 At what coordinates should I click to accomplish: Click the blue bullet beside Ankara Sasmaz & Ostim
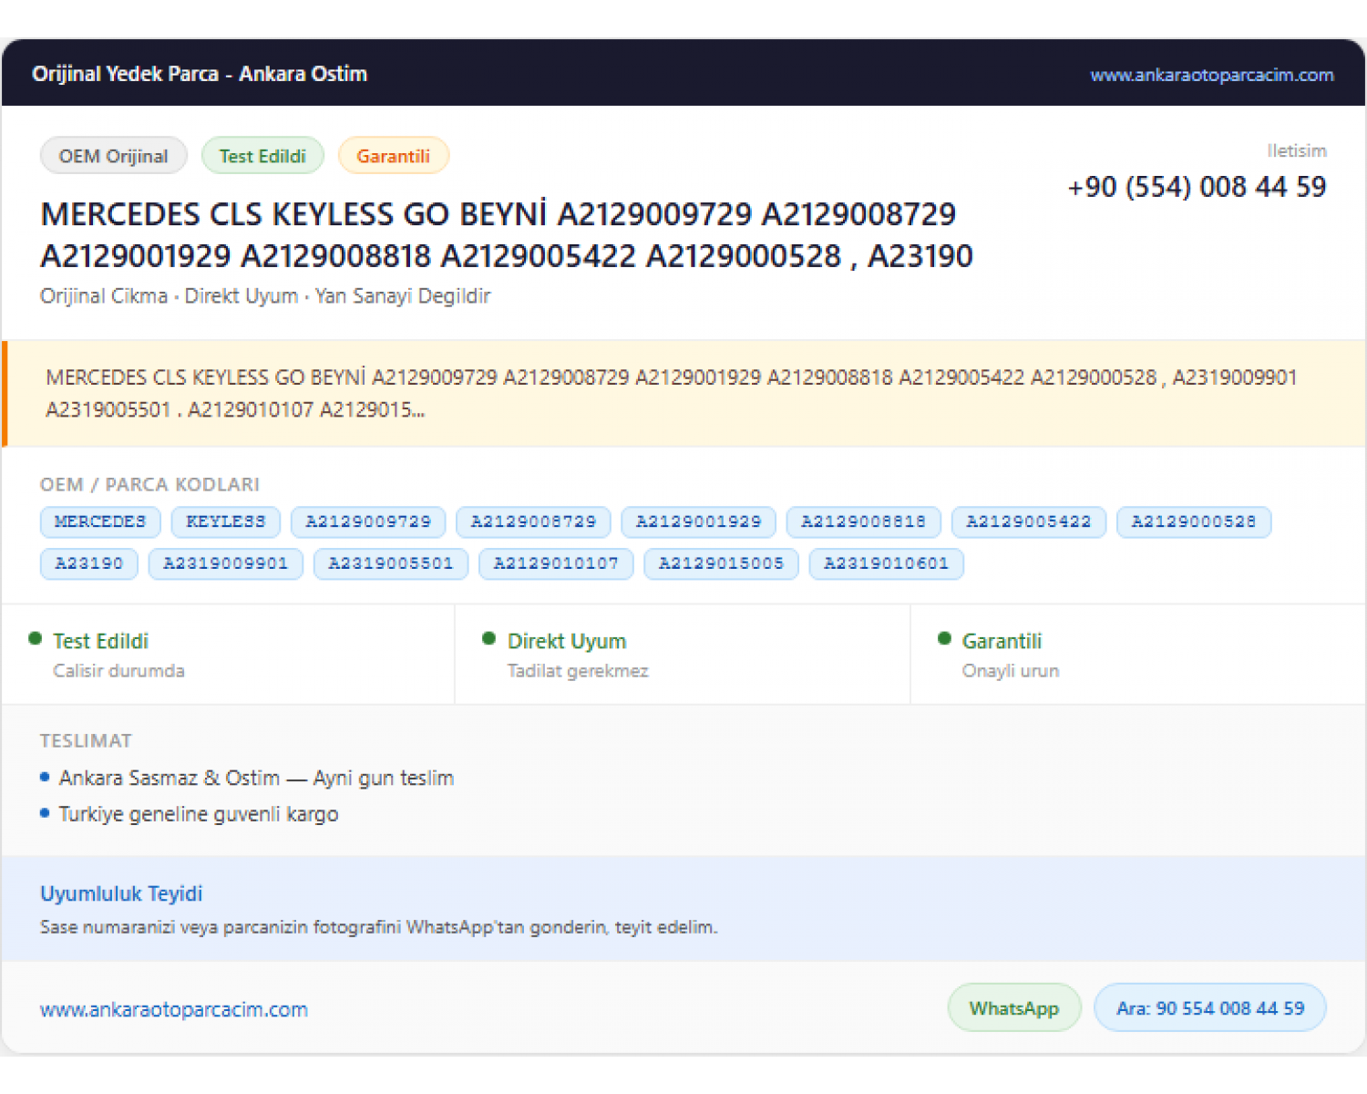coord(45,778)
